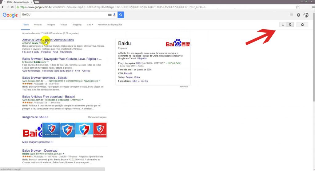Click Fale com o Baidu sitelink
Screen dimensions: 315x171
(x=31, y=52)
